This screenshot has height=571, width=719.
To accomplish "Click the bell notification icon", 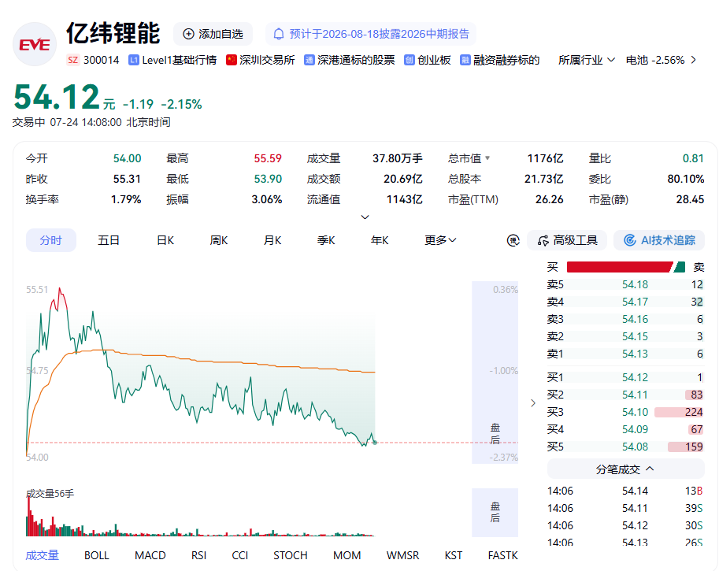I will click(x=278, y=34).
